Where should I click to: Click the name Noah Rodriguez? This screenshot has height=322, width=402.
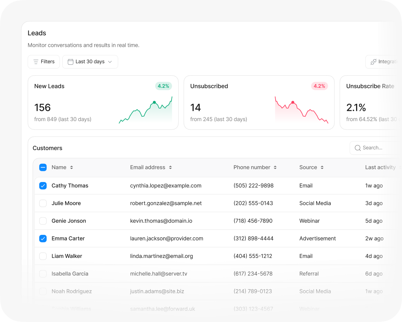click(x=71, y=291)
